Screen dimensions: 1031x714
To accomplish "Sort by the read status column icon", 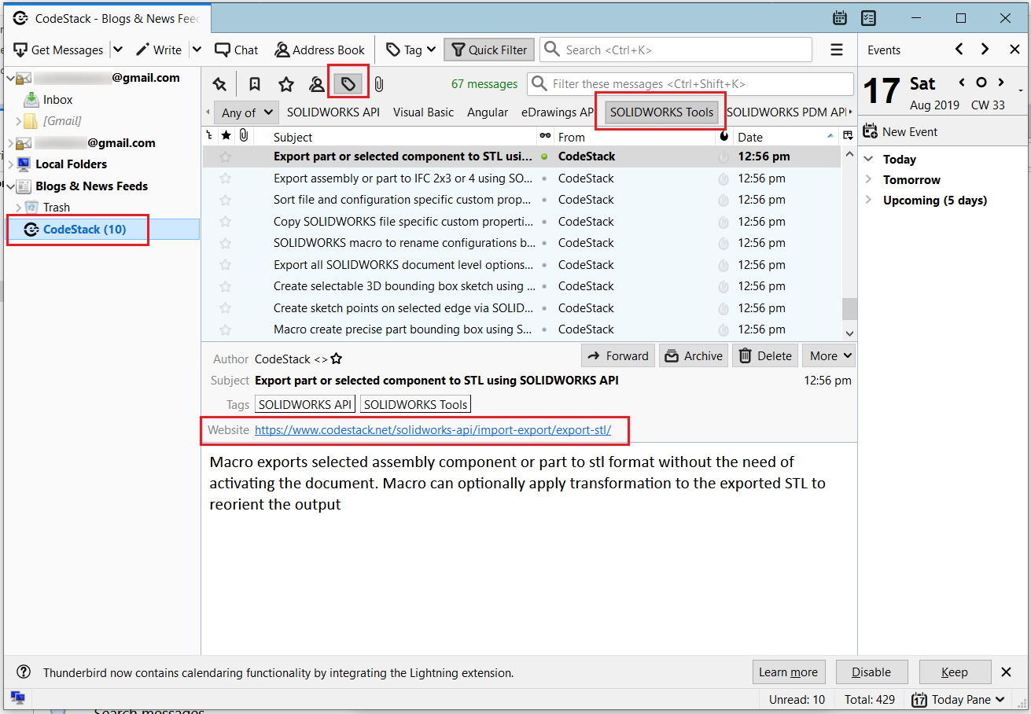I will (544, 137).
